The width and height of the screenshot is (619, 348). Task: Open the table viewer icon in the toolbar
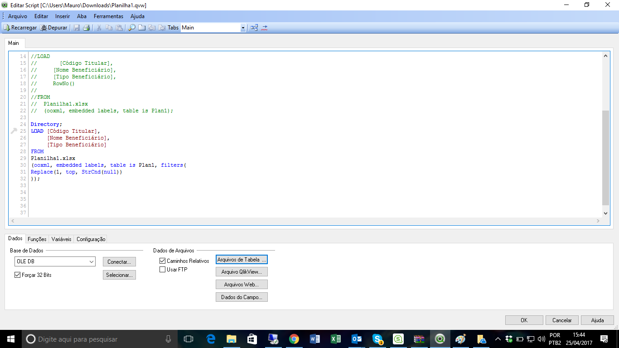254,28
